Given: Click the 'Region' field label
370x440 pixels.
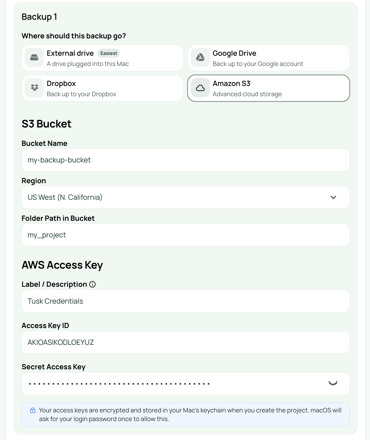Looking at the screenshot, I should tap(34, 181).
